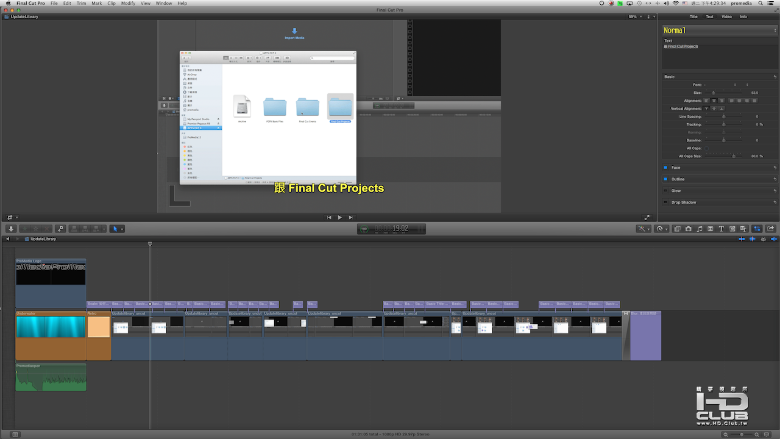The image size is (780, 439).
Task: Toggle the Face section checkbox
Action: click(665, 168)
